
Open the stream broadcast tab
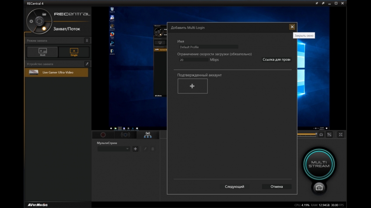(x=125, y=135)
